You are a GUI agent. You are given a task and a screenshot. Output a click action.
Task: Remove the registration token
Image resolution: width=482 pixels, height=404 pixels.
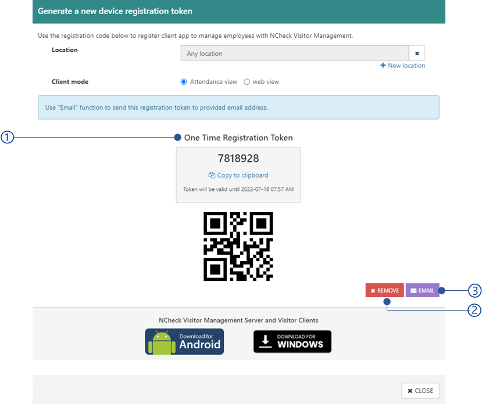[x=384, y=290]
